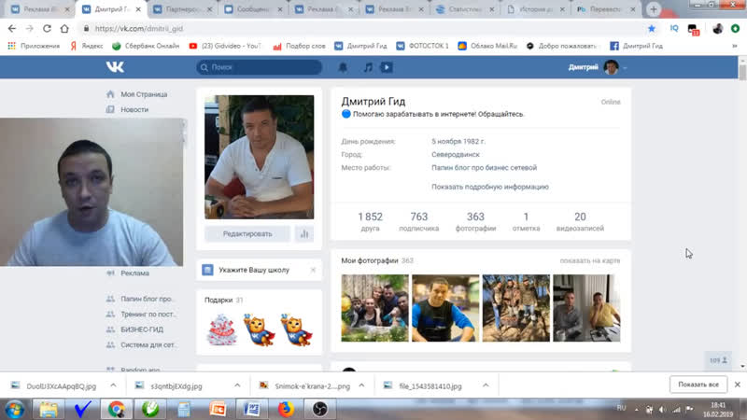Open the 1 852 друга counter

pos(370,222)
